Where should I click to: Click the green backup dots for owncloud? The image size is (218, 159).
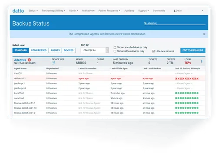pyautogui.click(x=187, y=98)
